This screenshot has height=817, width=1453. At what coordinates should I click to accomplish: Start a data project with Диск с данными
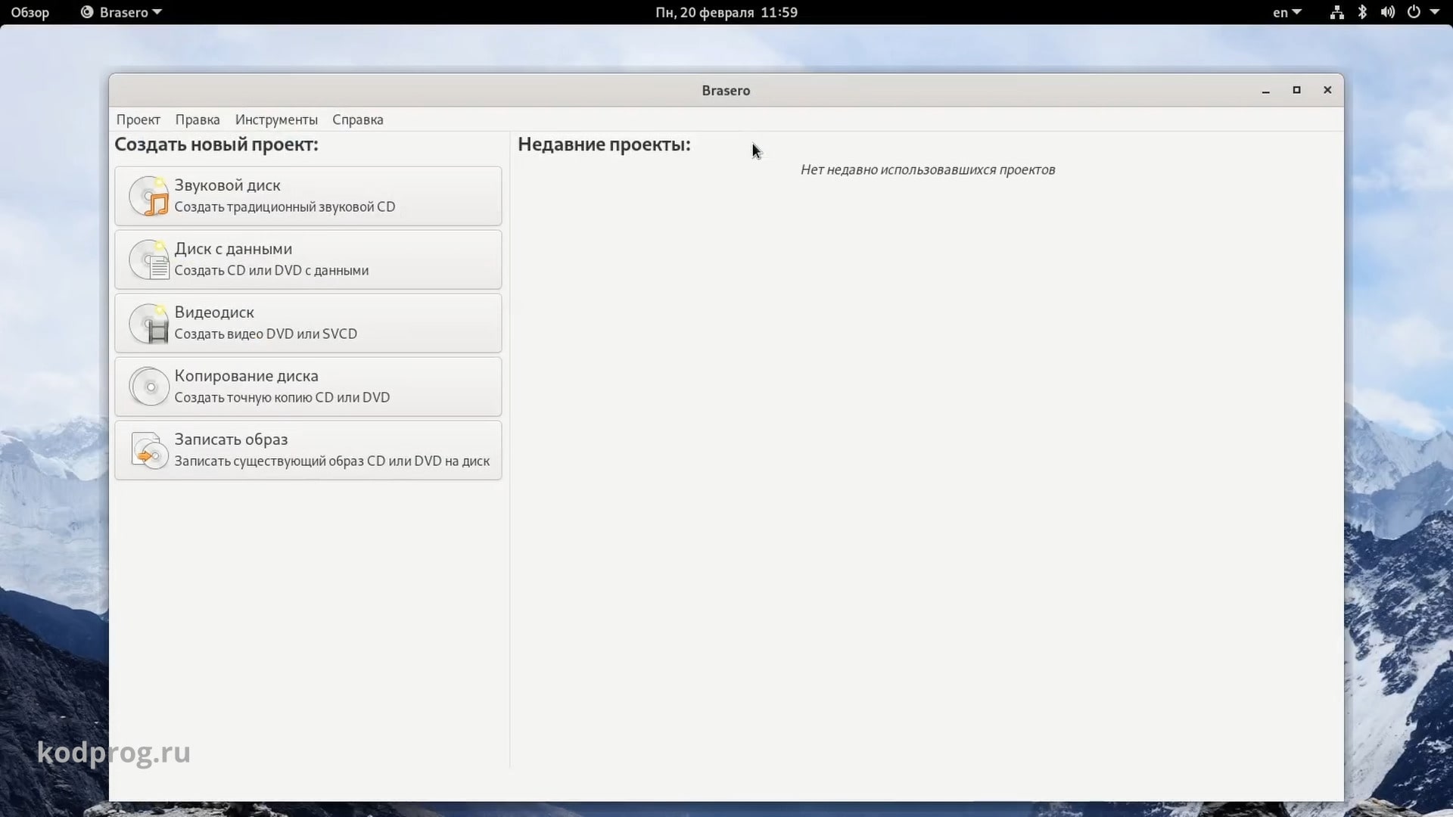[x=308, y=259]
